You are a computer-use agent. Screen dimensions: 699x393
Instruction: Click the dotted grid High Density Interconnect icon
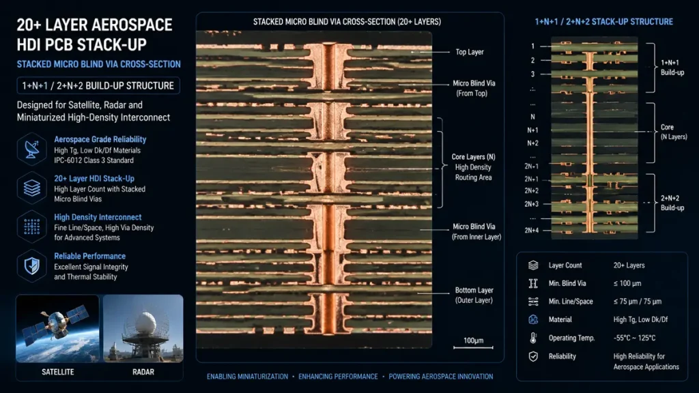tap(31, 227)
